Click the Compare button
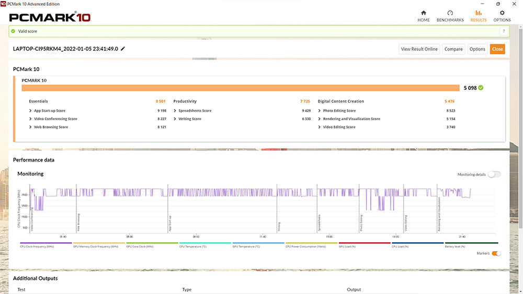 [x=453, y=49]
